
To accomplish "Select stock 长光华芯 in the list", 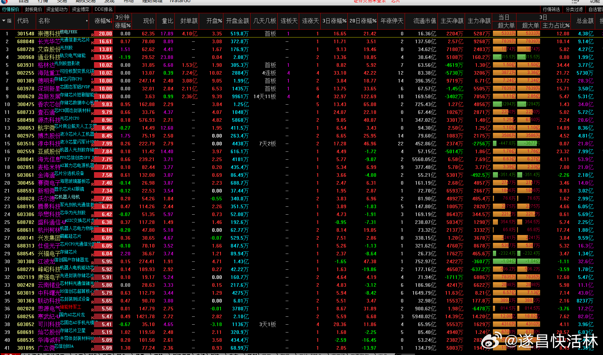I will 49,41.
